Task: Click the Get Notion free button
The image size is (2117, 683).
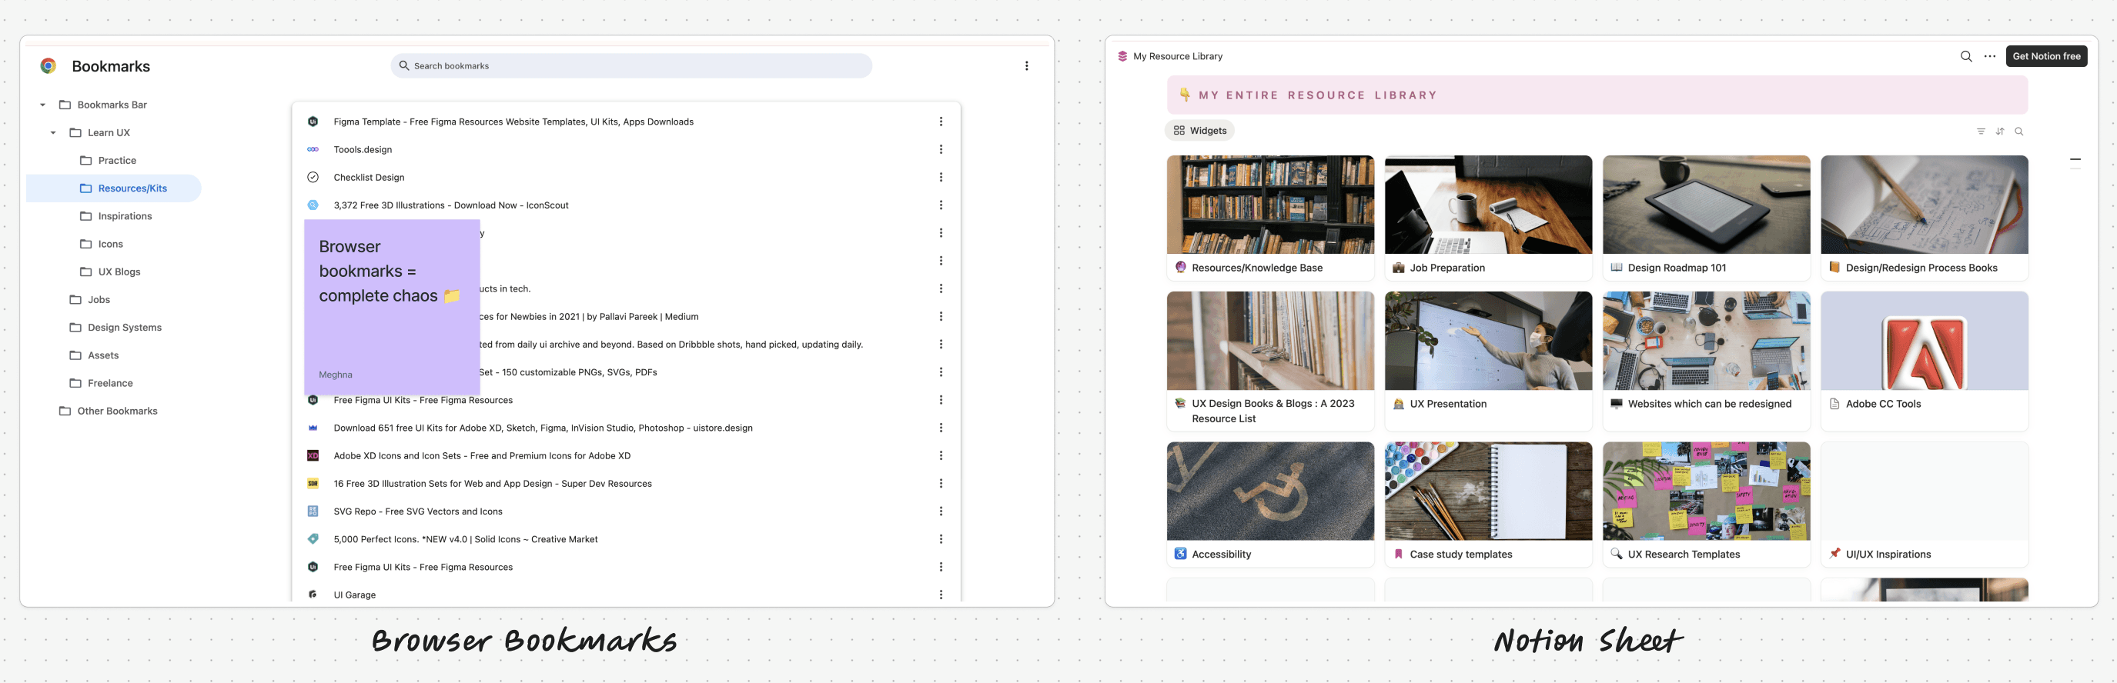Action: (2046, 57)
